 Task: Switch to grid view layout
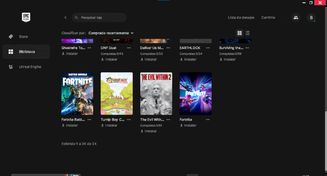[x=240, y=33]
